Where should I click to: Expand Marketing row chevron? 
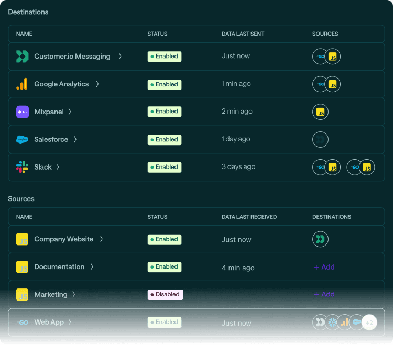click(74, 294)
